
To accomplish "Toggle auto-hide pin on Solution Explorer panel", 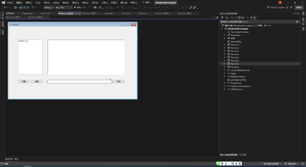I will pyautogui.click(x=296, y=14).
